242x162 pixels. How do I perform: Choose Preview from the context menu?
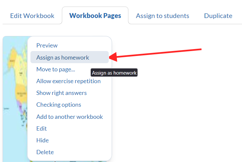[x=47, y=45]
